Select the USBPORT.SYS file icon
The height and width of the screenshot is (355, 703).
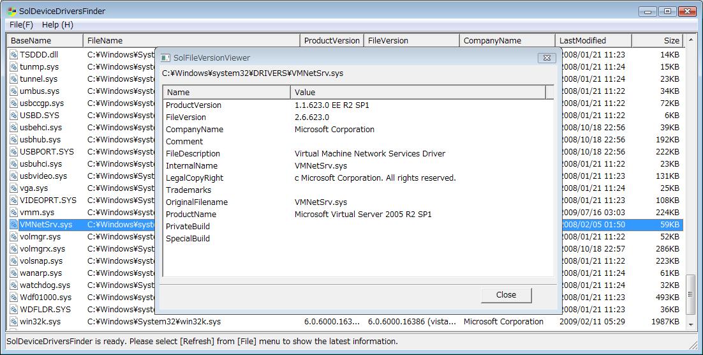(x=13, y=152)
